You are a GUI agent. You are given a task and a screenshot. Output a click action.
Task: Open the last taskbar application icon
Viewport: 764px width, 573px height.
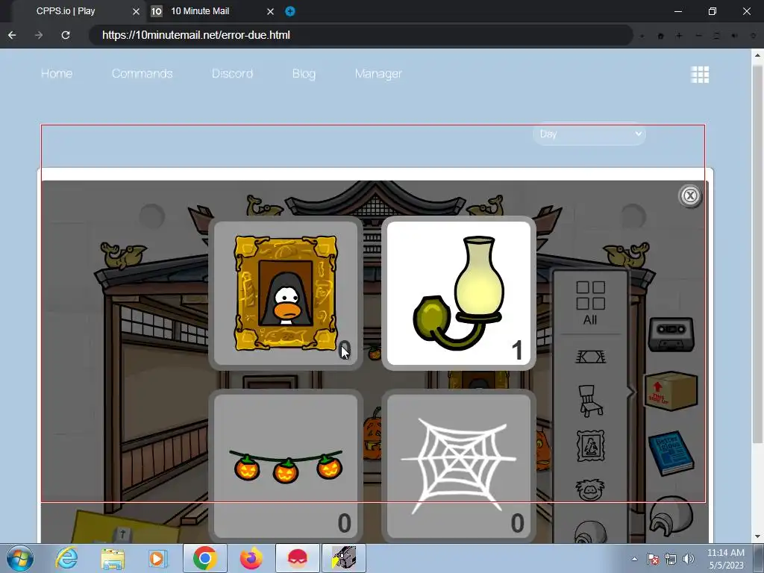point(343,558)
